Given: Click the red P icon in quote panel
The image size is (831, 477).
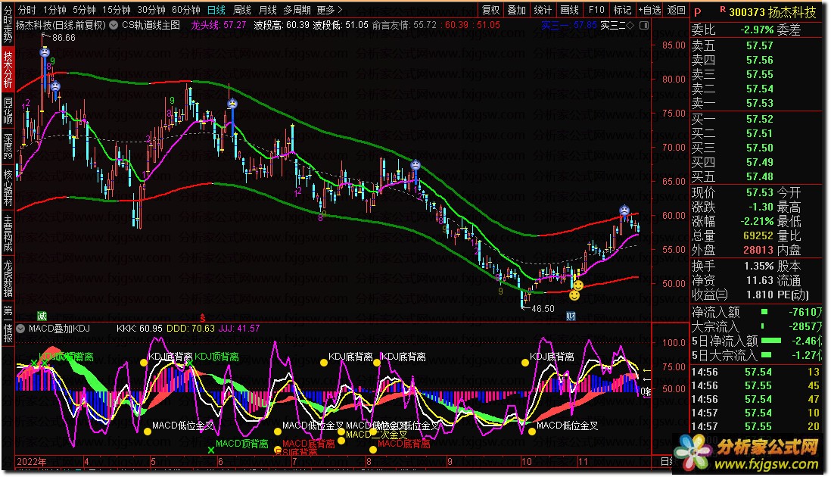Looking at the screenshot, I should 698,12.
